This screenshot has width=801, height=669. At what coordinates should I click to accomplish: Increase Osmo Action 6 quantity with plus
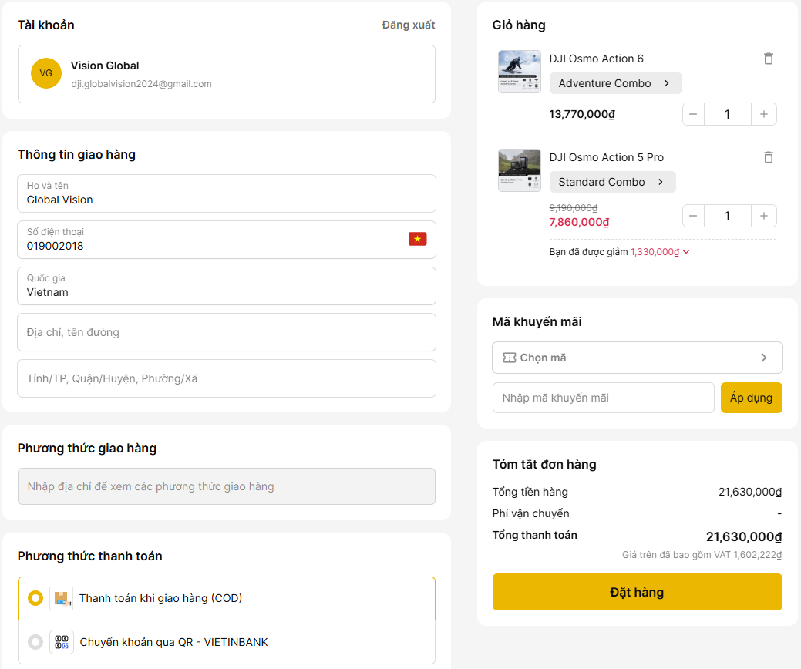click(x=763, y=114)
